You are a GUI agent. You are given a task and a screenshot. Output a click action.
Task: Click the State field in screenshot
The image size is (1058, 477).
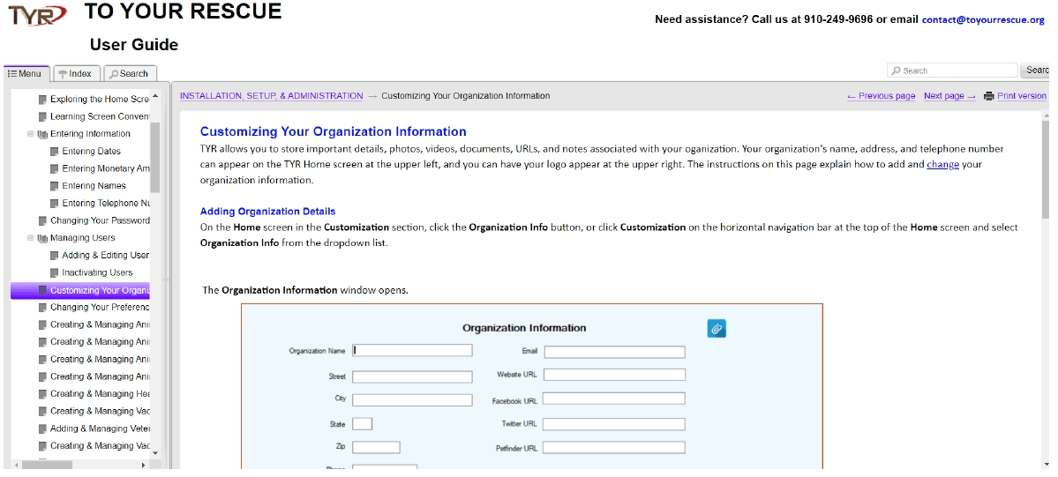click(363, 424)
